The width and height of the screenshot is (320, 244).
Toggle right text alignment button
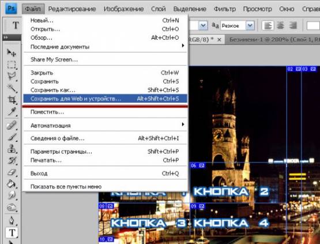pos(293,26)
